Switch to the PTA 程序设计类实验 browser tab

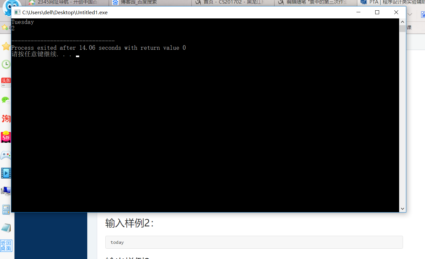tap(391, 3)
